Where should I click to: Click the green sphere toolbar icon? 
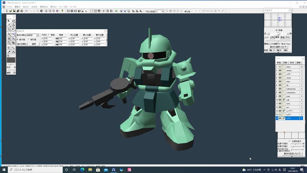tap(116, 11)
